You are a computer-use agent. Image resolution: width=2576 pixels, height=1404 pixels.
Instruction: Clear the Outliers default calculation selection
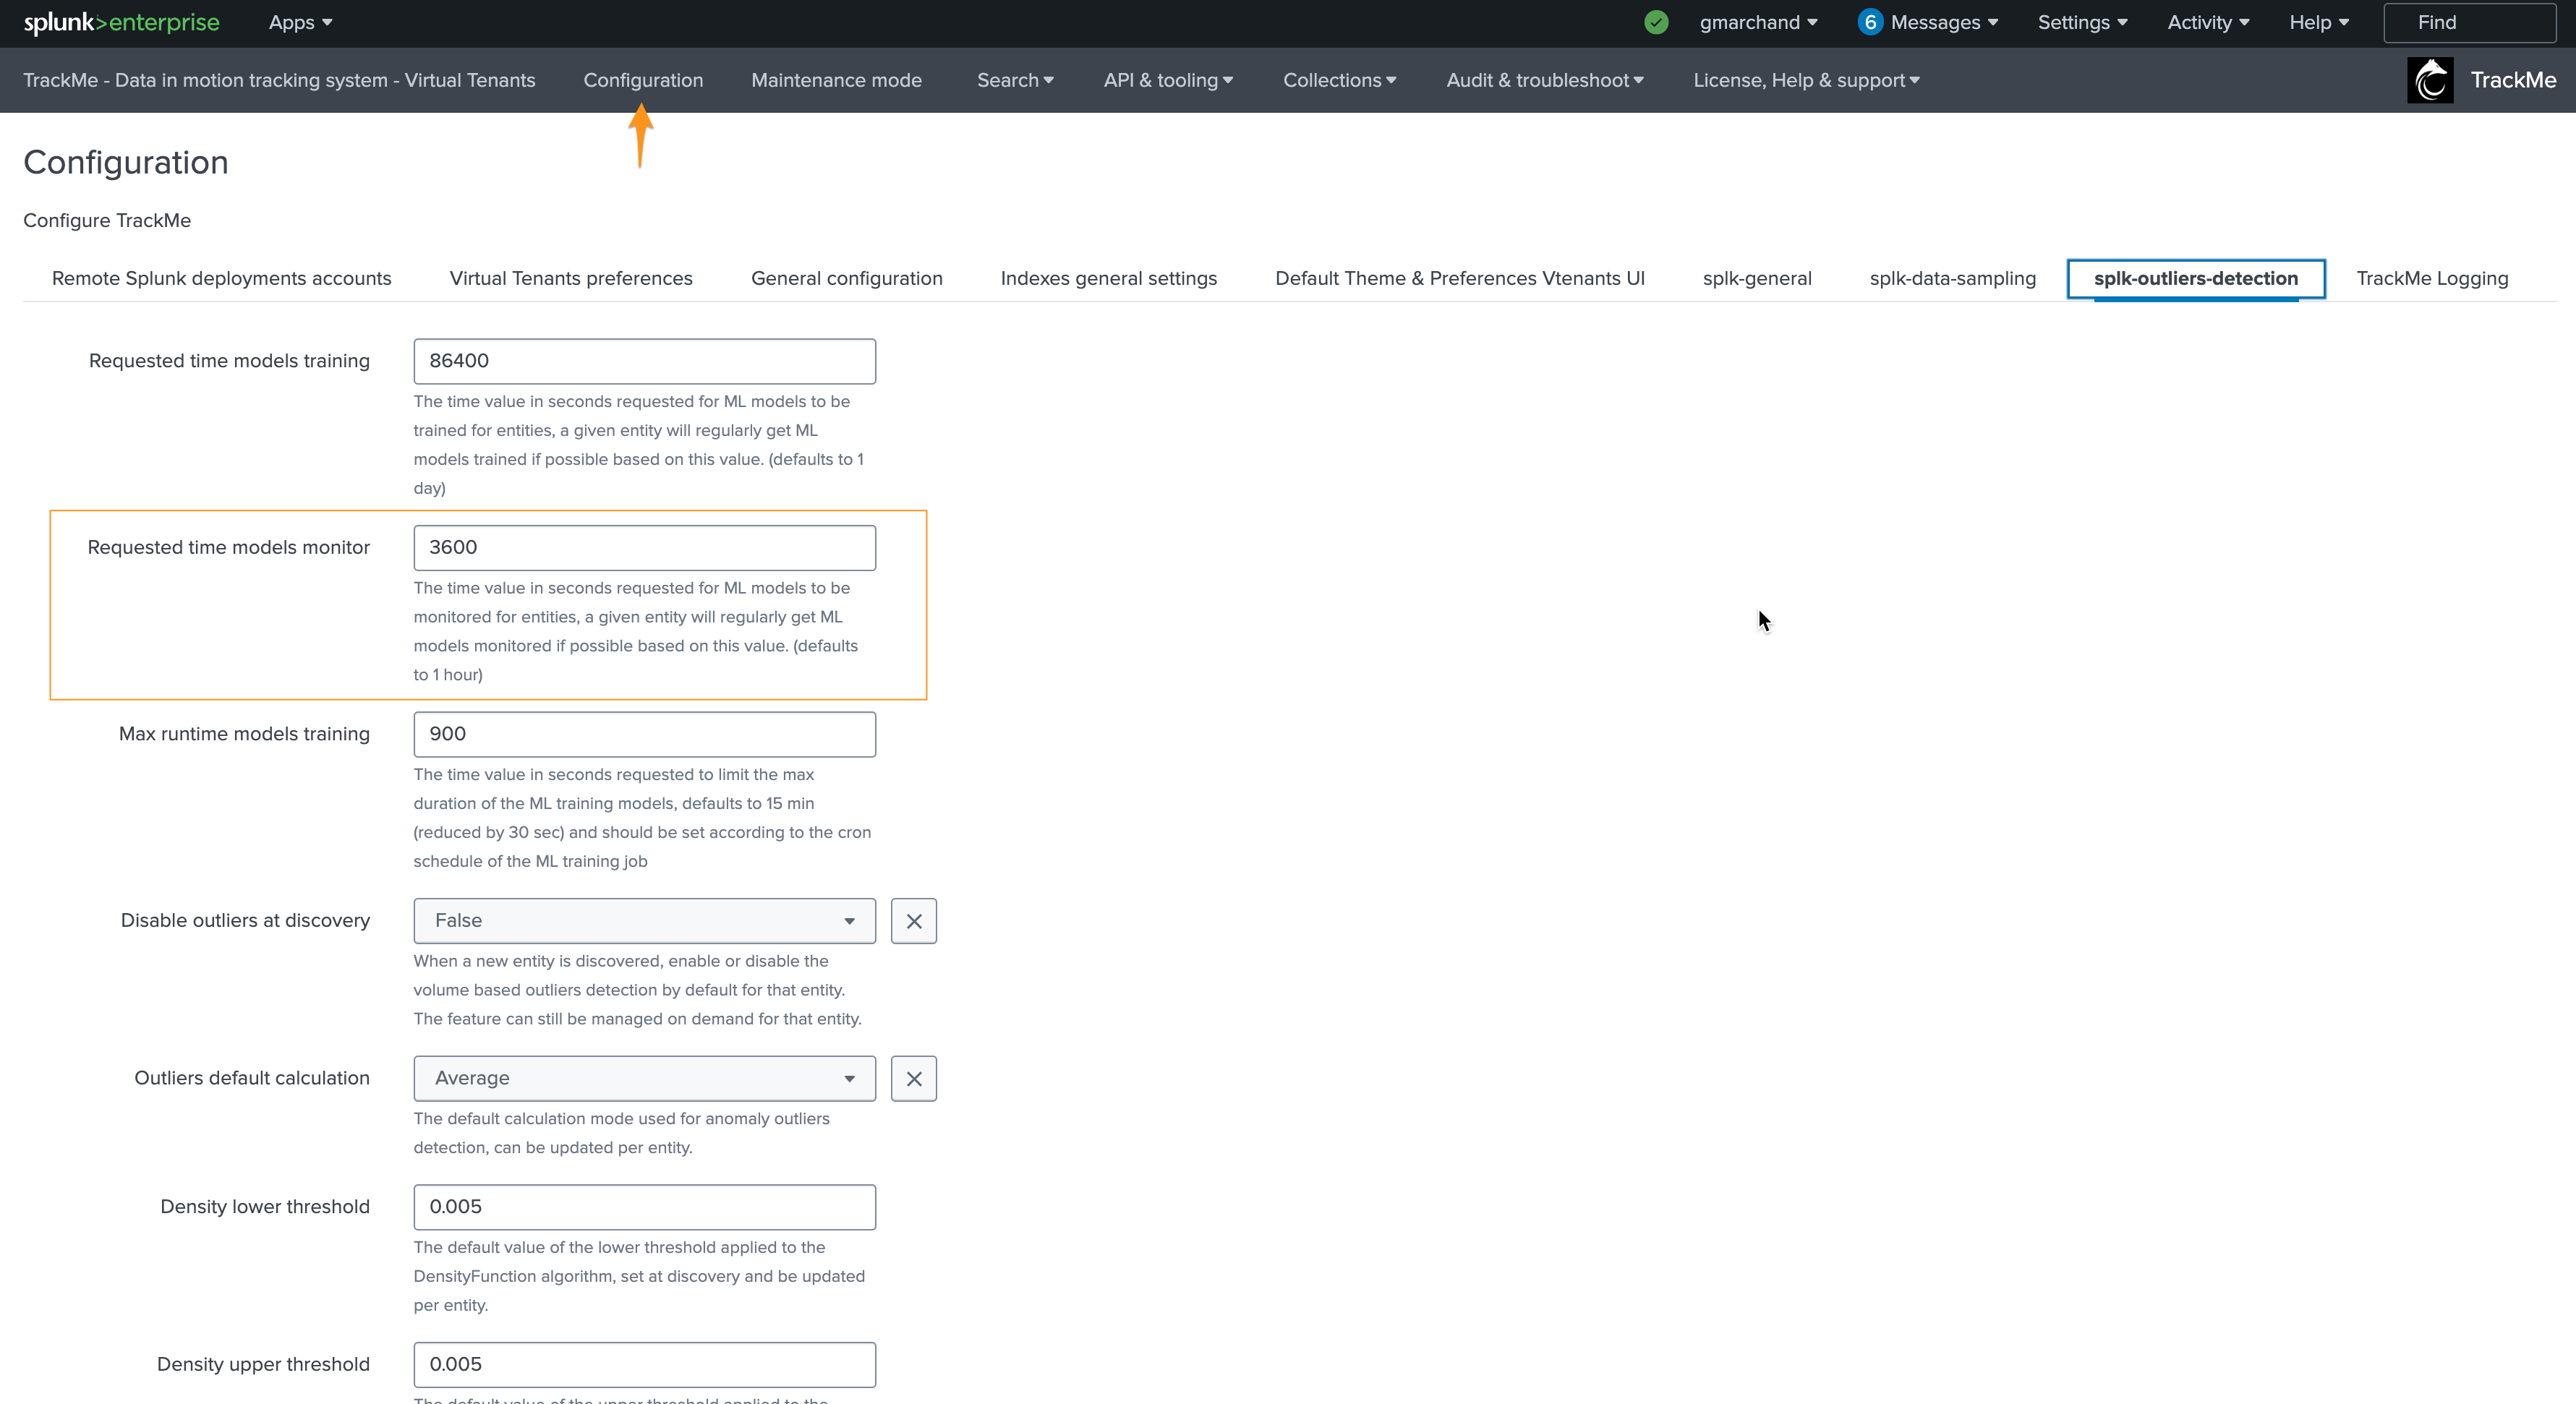coord(914,1079)
